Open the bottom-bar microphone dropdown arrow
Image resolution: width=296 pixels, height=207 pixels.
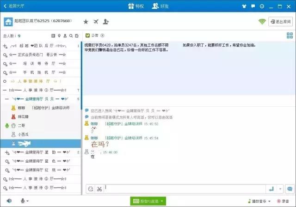pyautogui.click(x=28, y=201)
